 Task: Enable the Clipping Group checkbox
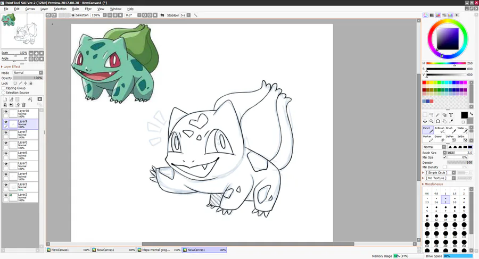click(x=3, y=88)
